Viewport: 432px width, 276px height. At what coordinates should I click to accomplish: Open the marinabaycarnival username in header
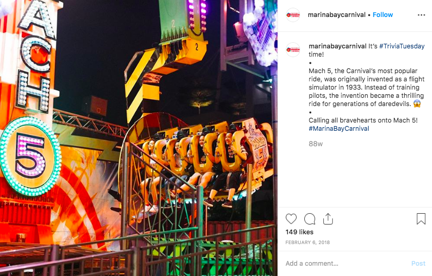coord(336,15)
